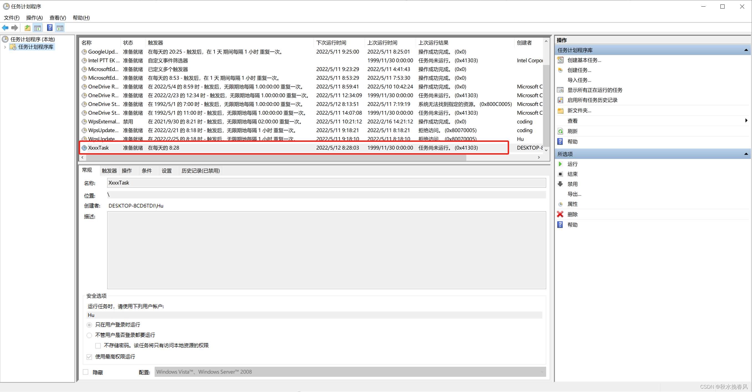The height and width of the screenshot is (392, 752).
Task: Click the green 运行 play icon
Action: coord(560,164)
